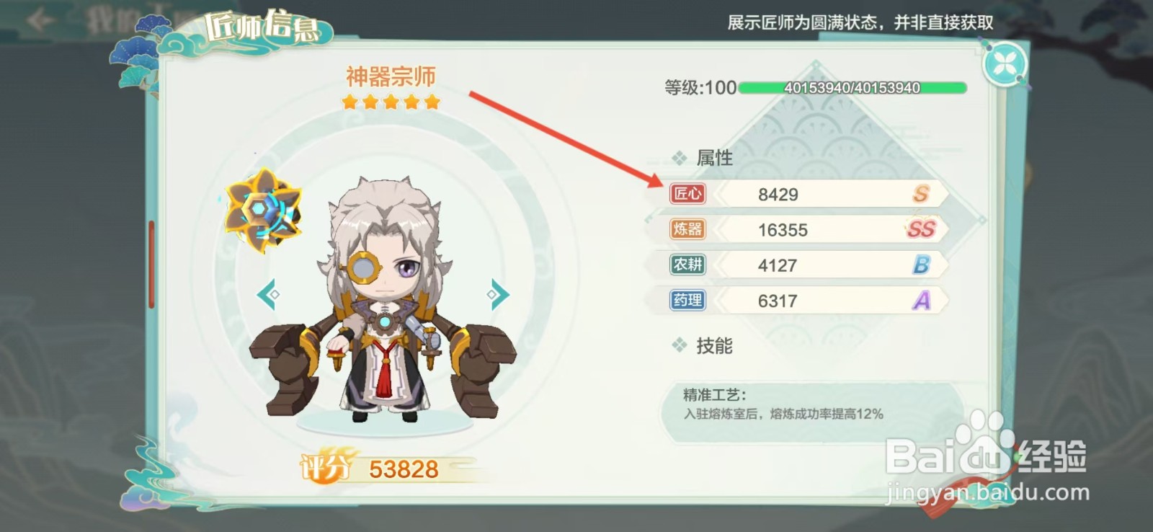Go back using the top-left arrow

coord(40,19)
